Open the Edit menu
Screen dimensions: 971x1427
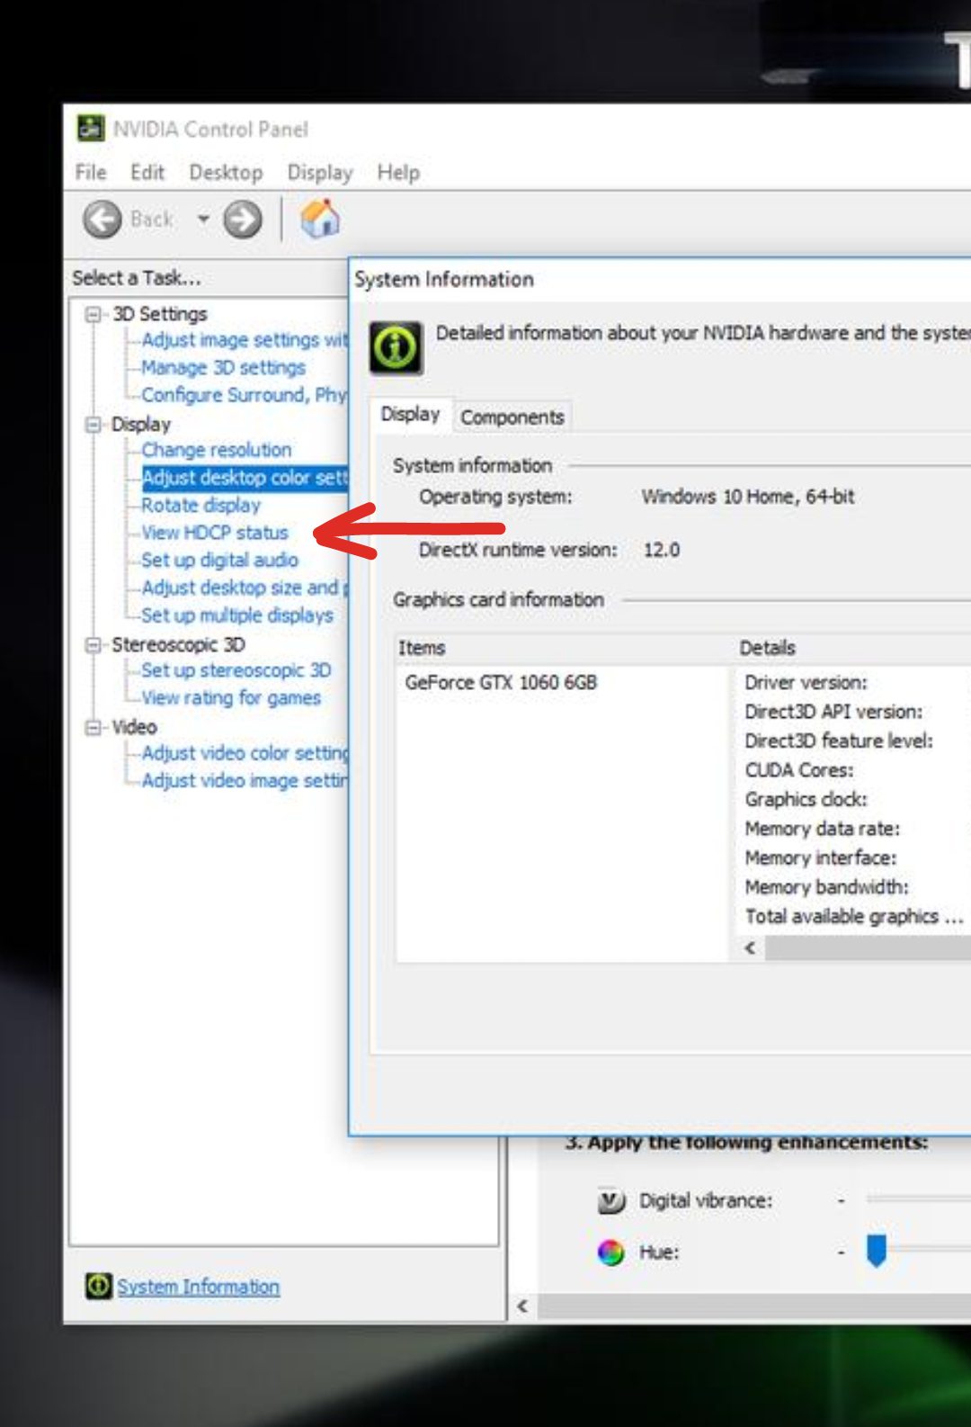[x=147, y=172]
